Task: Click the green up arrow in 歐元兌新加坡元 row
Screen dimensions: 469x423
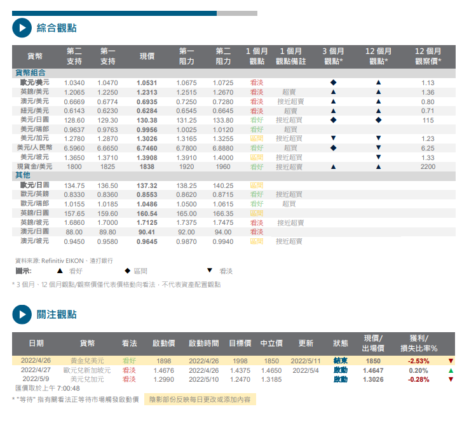Action: [451, 370]
